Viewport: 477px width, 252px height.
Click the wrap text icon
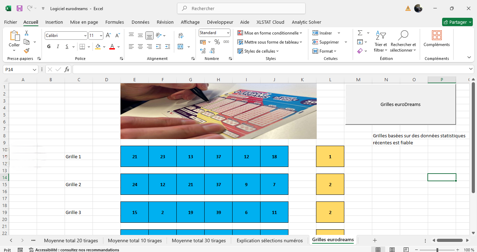click(x=181, y=35)
